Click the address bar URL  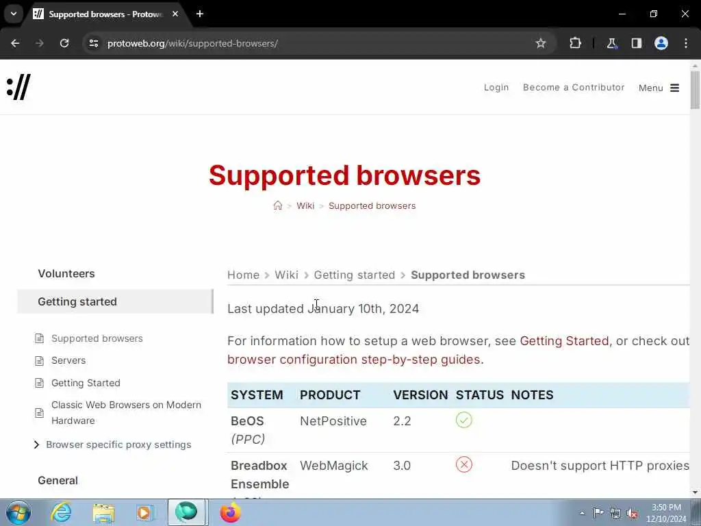[192, 43]
